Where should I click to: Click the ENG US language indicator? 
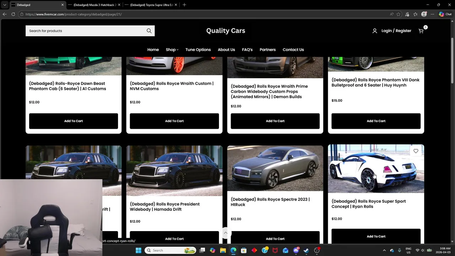click(408, 250)
